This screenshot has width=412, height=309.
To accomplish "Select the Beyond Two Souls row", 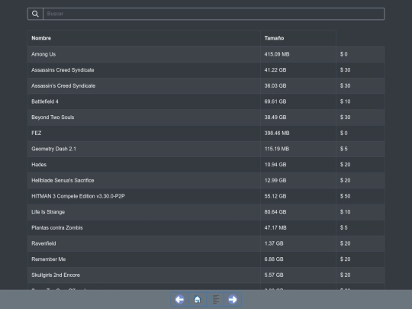I will [206, 117].
